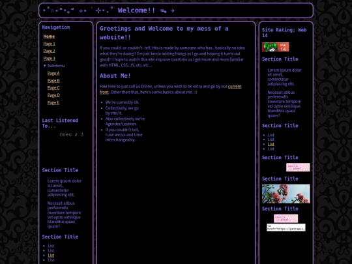Screen dimensions: 352x264
Task: Click the underlined List link in left sidebar
Action: 51,256
